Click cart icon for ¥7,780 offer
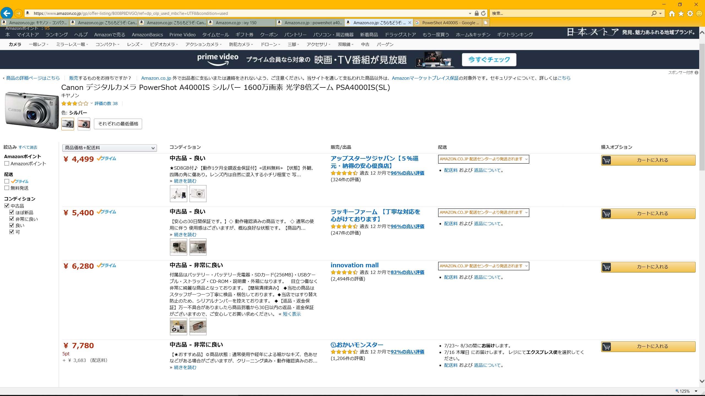The image size is (705, 396). [607, 346]
